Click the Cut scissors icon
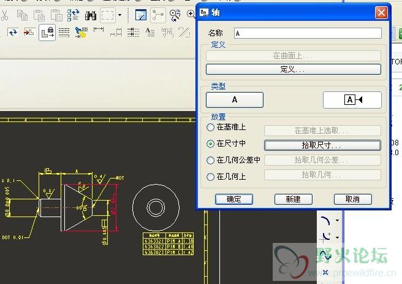 [x=4, y=15]
